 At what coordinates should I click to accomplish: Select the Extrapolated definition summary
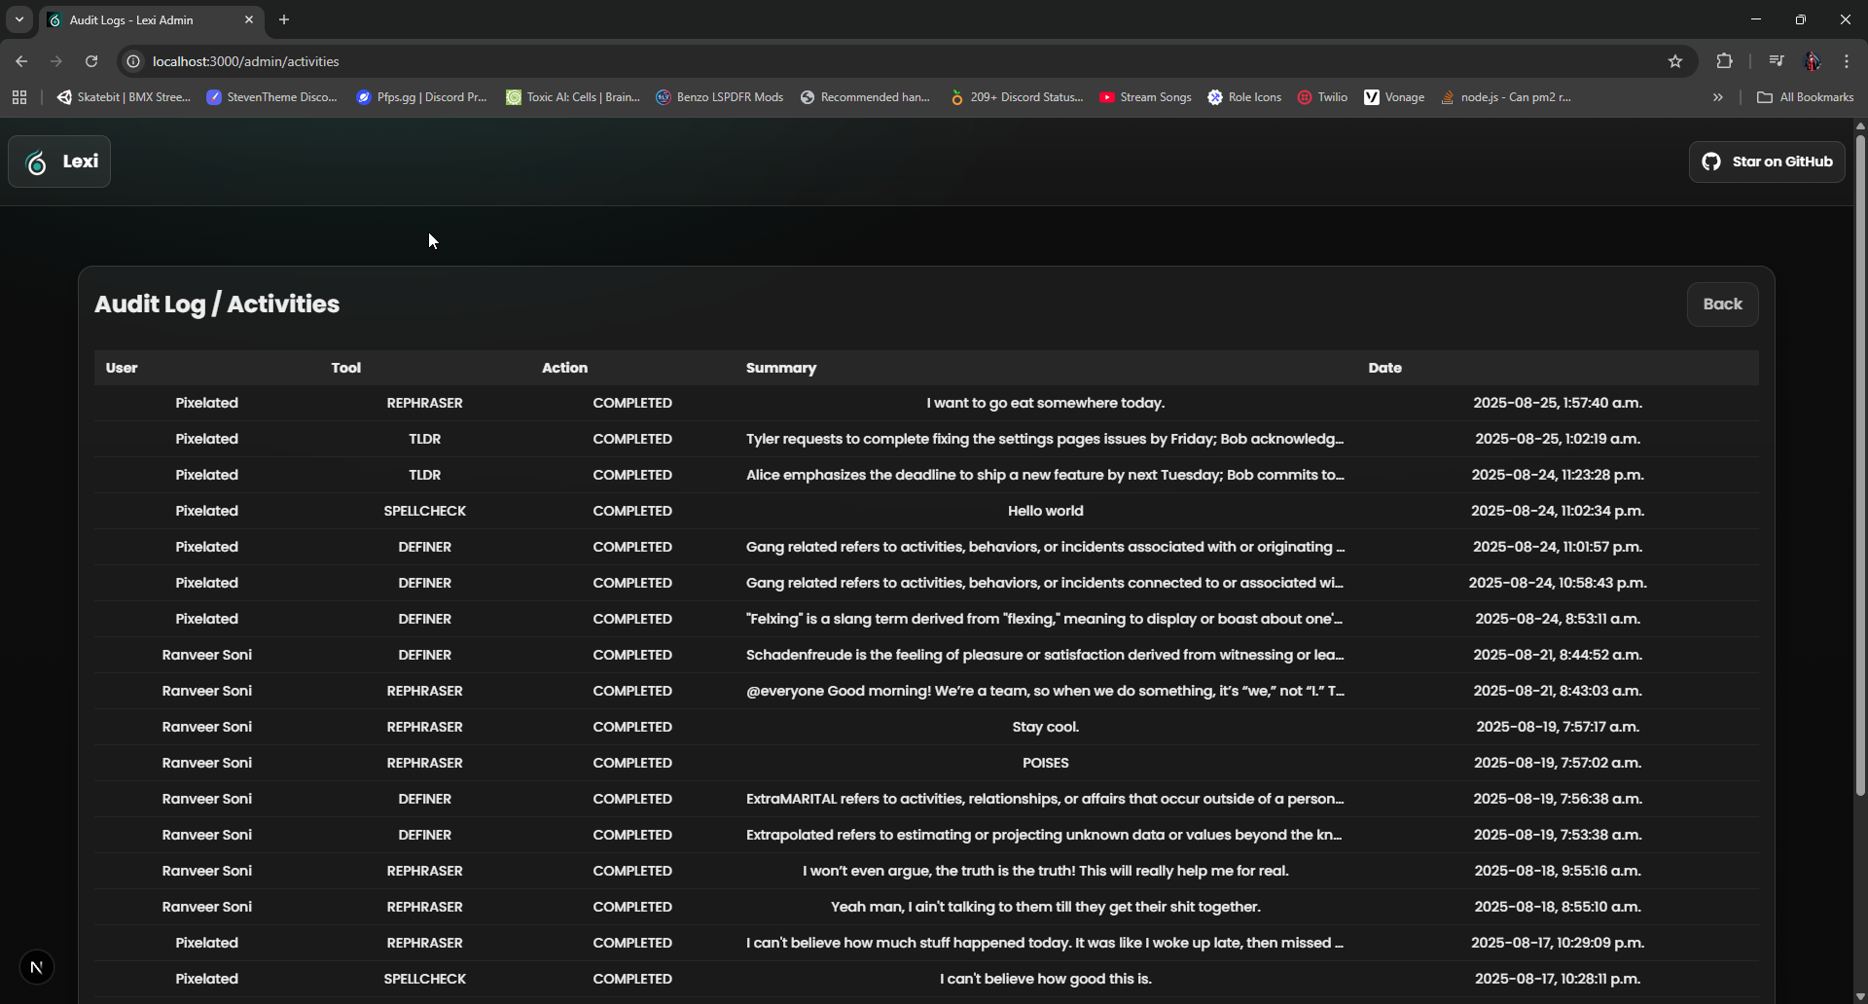(x=1045, y=835)
